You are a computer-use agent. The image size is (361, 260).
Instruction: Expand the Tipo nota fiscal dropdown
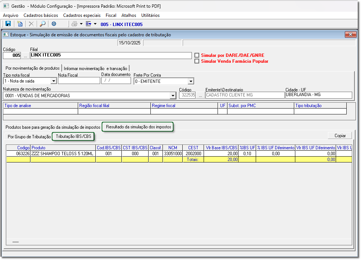(x=54, y=81)
